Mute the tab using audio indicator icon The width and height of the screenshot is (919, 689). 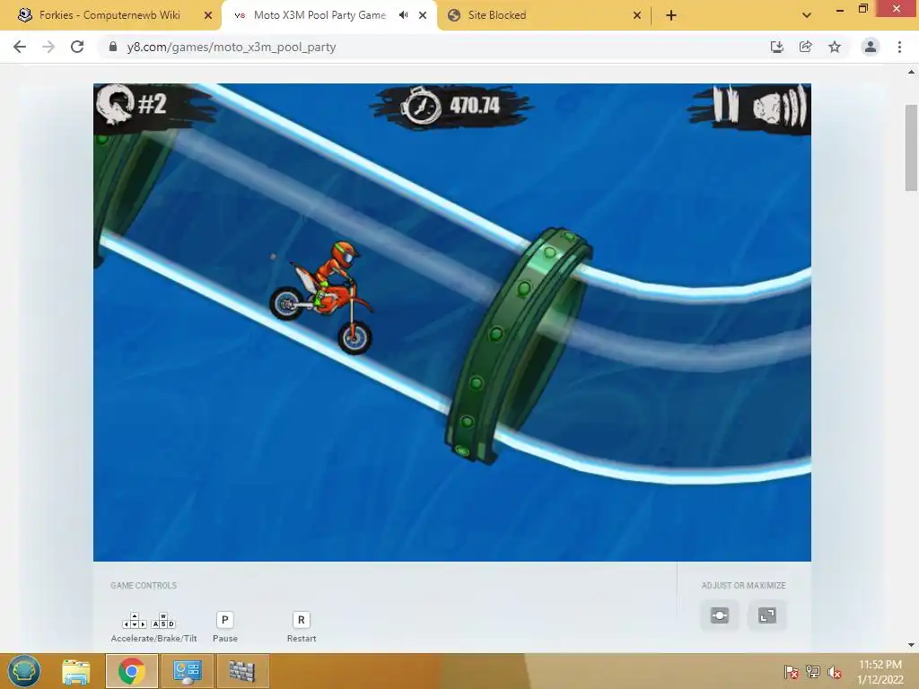403,15
